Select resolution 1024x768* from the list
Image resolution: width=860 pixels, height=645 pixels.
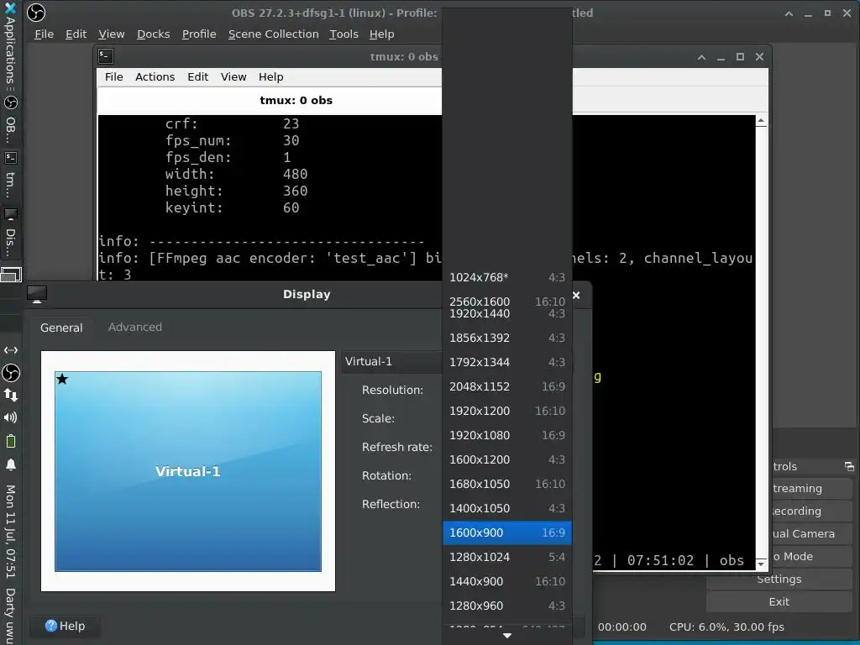coord(506,277)
